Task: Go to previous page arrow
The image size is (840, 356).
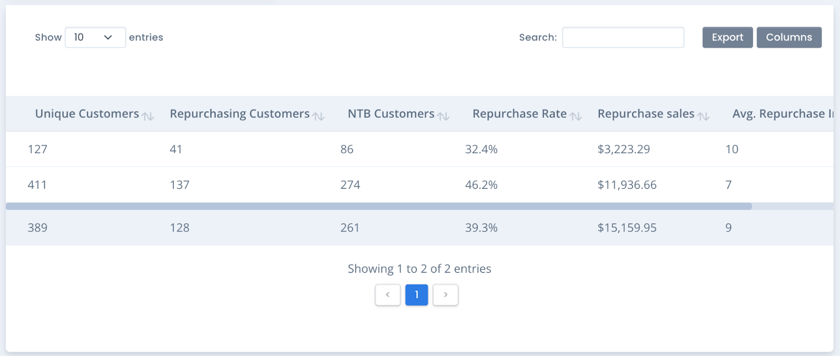Action: pos(387,295)
